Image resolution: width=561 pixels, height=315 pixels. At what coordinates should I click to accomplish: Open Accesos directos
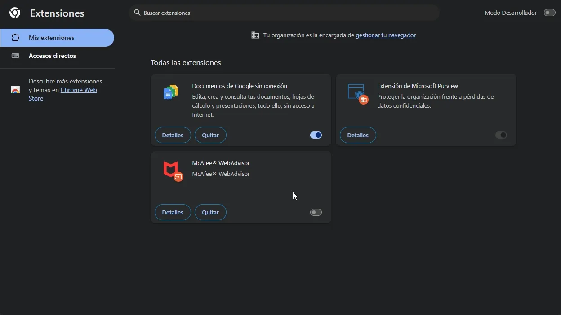click(52, 56)
